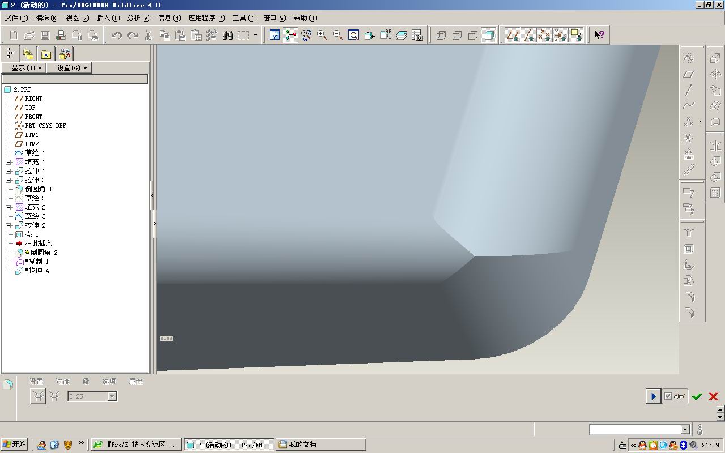Toggle the preview glasses checkbox

675,396
